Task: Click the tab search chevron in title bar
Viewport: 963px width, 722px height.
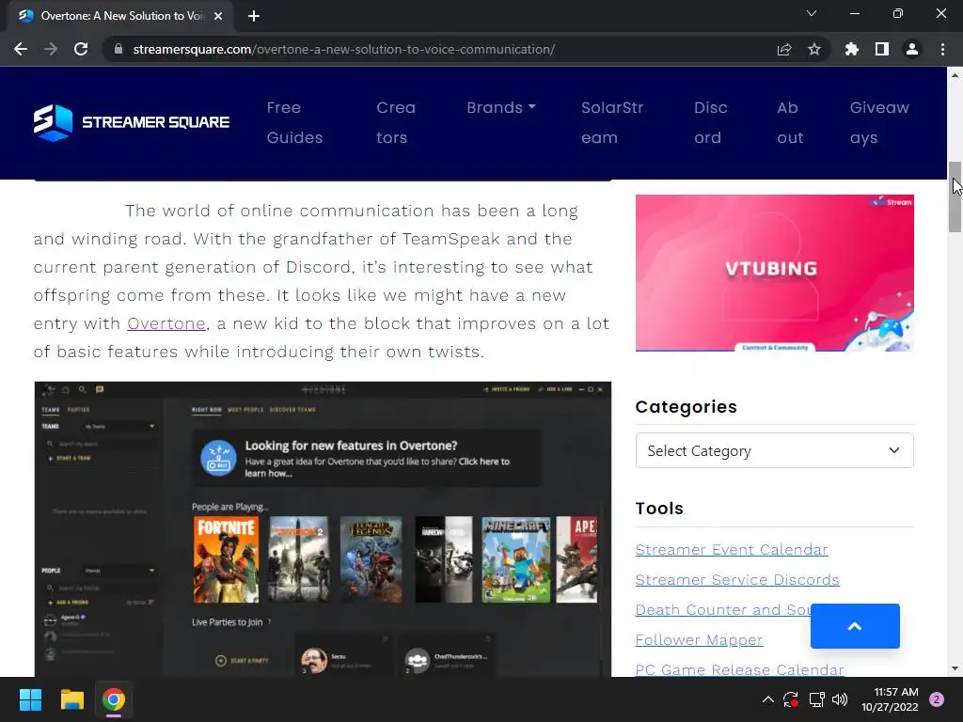Action: (x=812, y=13)
